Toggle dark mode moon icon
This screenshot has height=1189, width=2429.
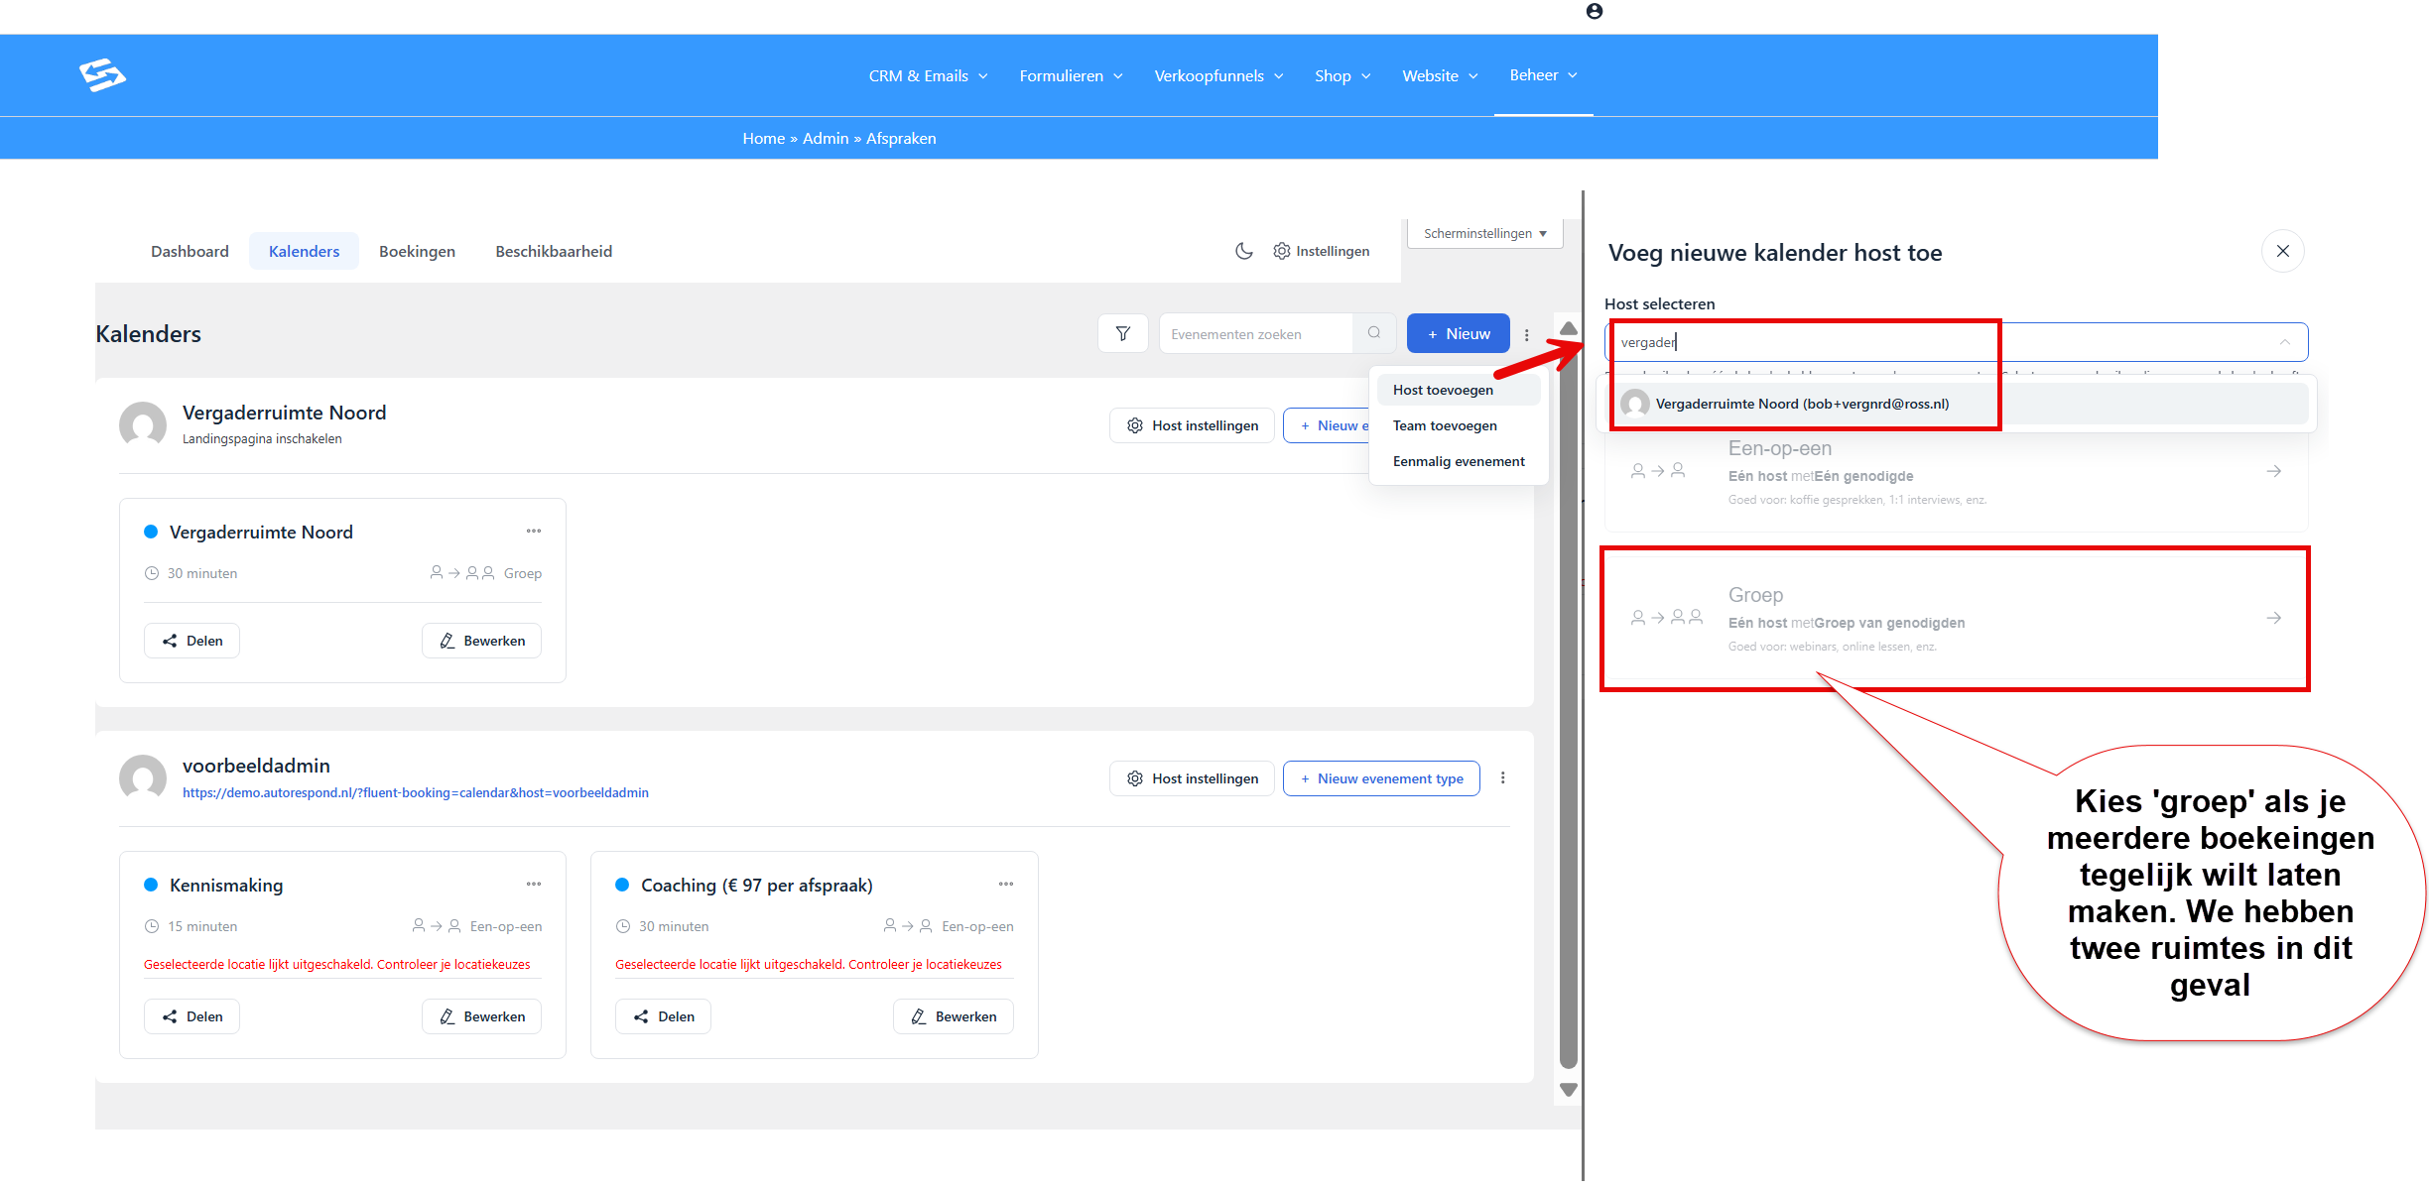click(x=1243, y=251)
